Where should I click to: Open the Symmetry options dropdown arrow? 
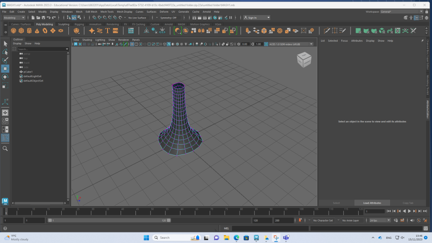pos(157,18)
